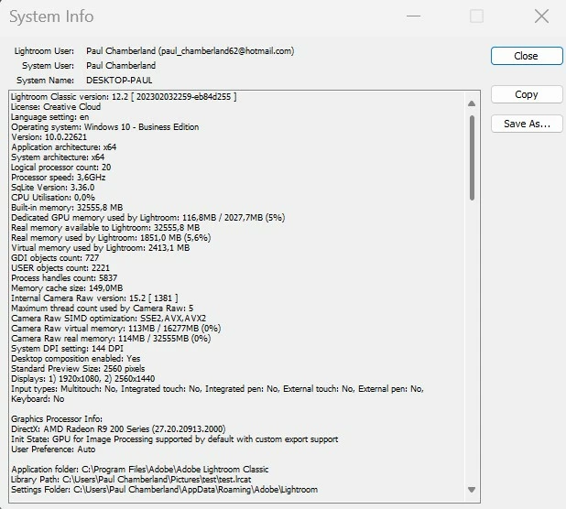
Task: Click the vertical scrollbar thumb
Action: 472,157
